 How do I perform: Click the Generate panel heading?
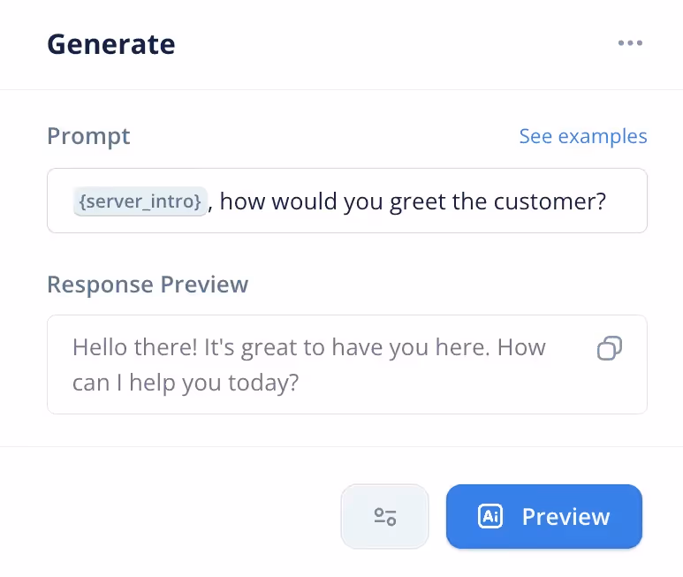(x=111, y=44)
